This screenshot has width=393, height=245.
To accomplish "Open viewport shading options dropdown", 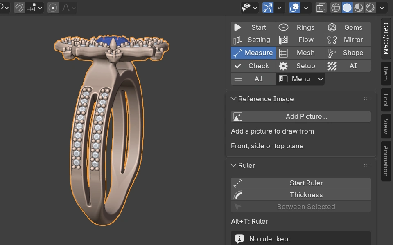I will pos(382,8).
